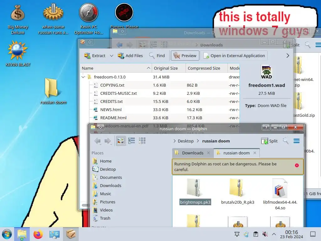The width and height of the screenshot is (321, 241).
Task: Switch to Compact view mode
Action: [x=131, y=141]
